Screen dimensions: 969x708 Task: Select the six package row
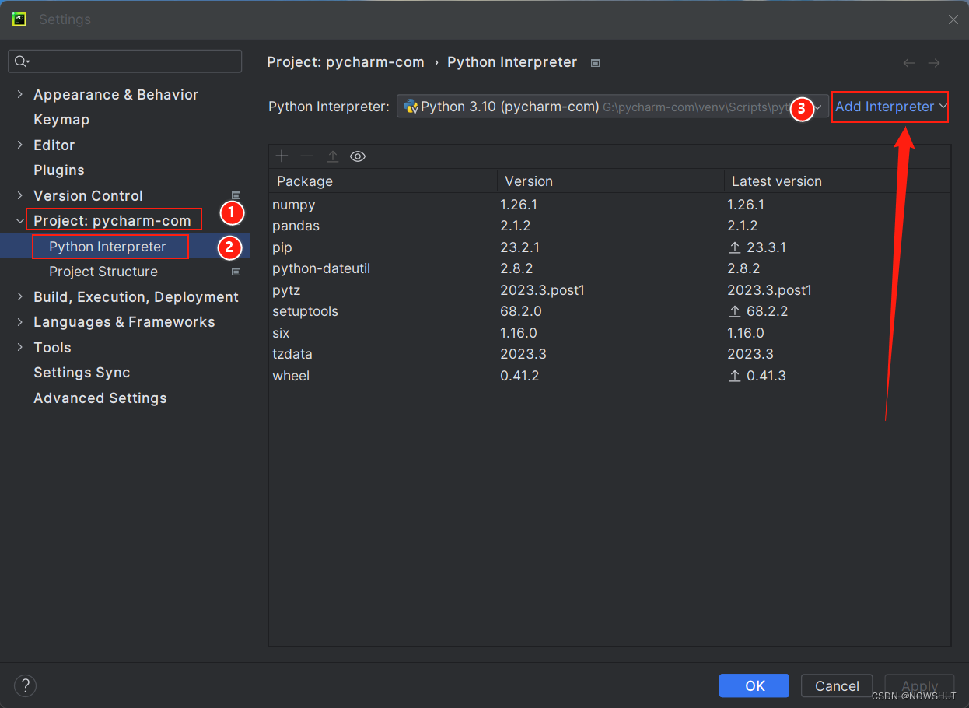(610, 333)
